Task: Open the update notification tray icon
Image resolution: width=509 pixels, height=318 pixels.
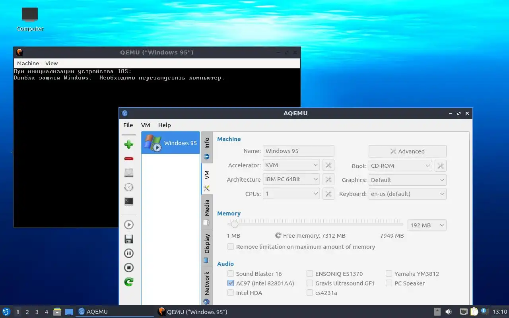Action: [x=484, y=311]
